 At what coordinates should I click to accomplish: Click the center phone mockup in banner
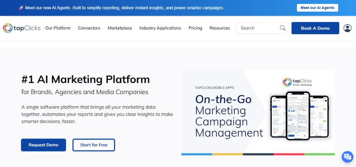(x=298, y=116)
